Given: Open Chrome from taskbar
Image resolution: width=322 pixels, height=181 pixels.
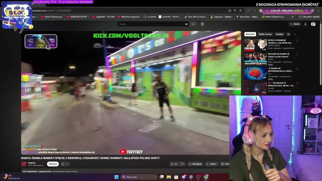Looking at the screenshot, I should [206, 177].
